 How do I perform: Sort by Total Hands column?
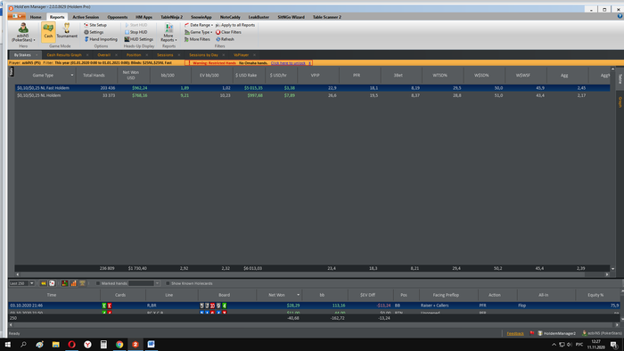tap(94, 75)
